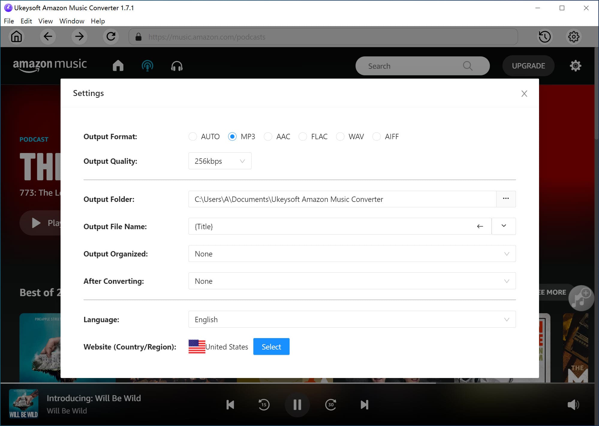This screenshot has width=599, height=426.
Task: Click inside the Output Folder path field
Action: click(330, 199)
